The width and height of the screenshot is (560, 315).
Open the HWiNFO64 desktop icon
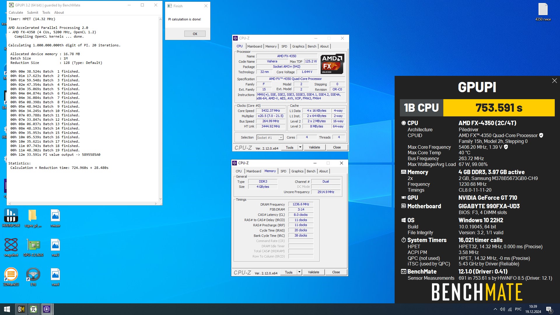pyautogui.click(x=11, y=218)
